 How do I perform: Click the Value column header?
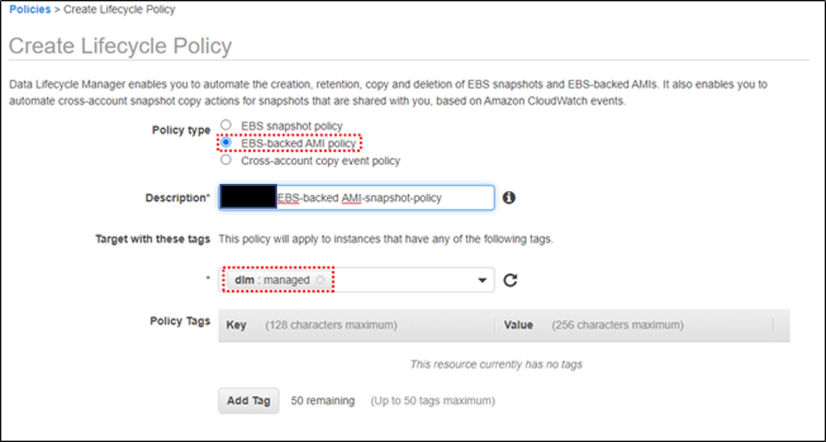[518, 325]
